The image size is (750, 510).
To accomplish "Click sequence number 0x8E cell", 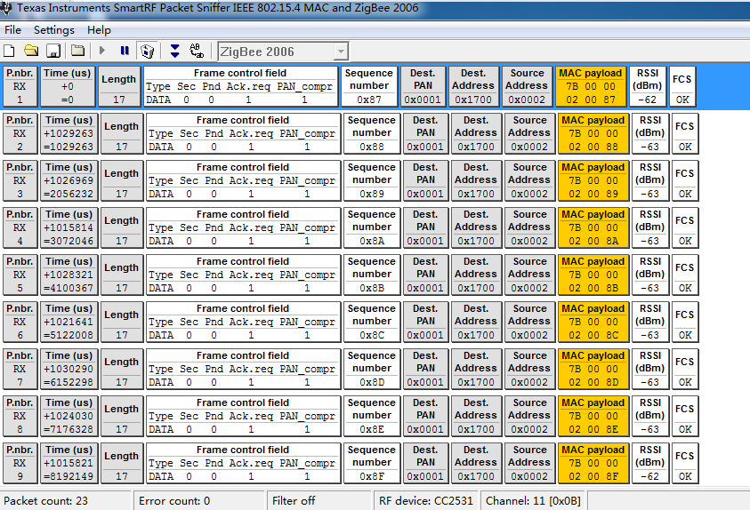I will coord(372,417).
